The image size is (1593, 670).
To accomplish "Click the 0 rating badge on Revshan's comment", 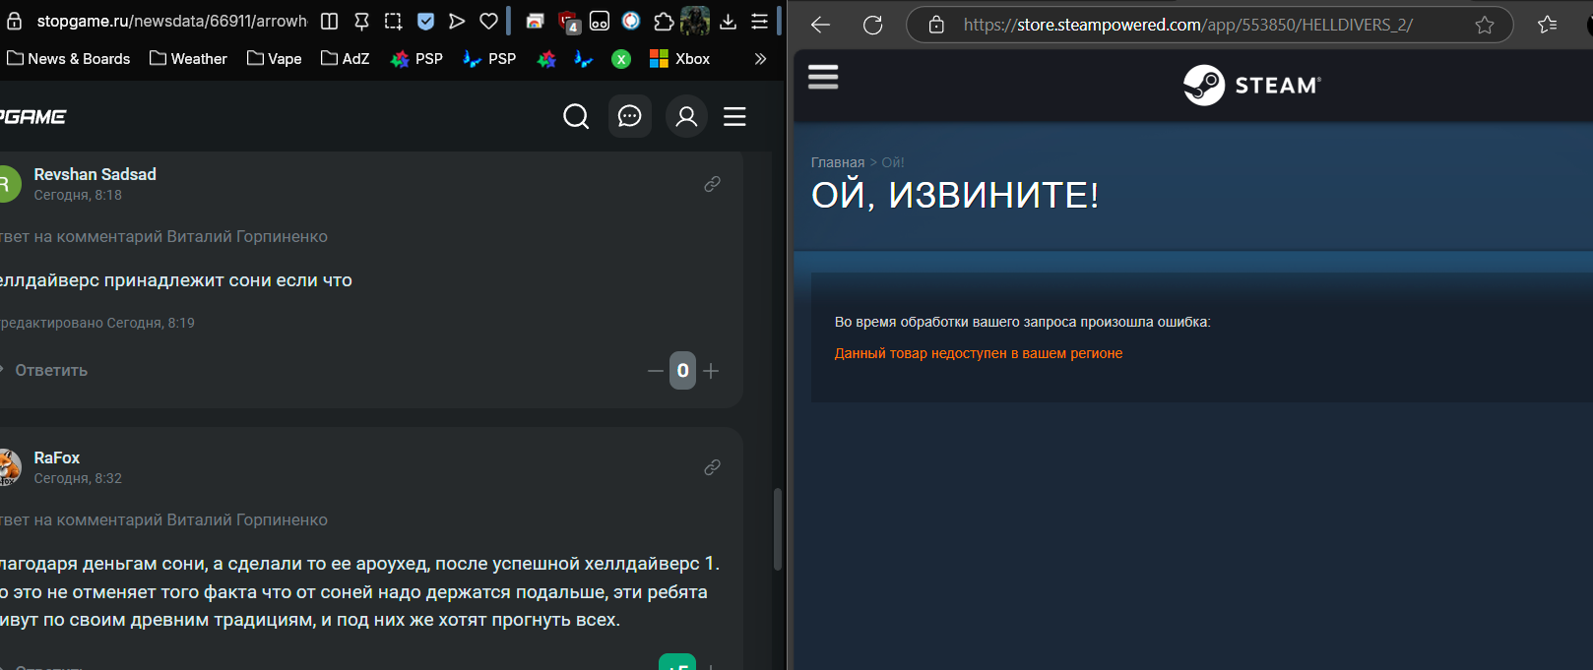I will click(683, 371).
